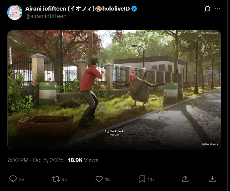The width and height of the screenshot is (230, 191).
Task: Click the download arrow icon
Action: (x=212, y=179)
